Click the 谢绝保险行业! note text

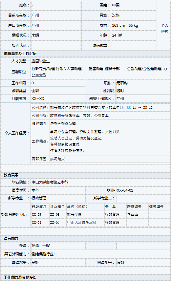pyautogui.click(x=43, y=254)
